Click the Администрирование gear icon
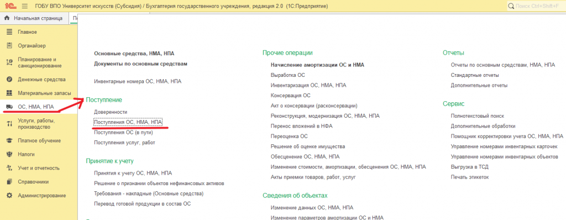 10,196
